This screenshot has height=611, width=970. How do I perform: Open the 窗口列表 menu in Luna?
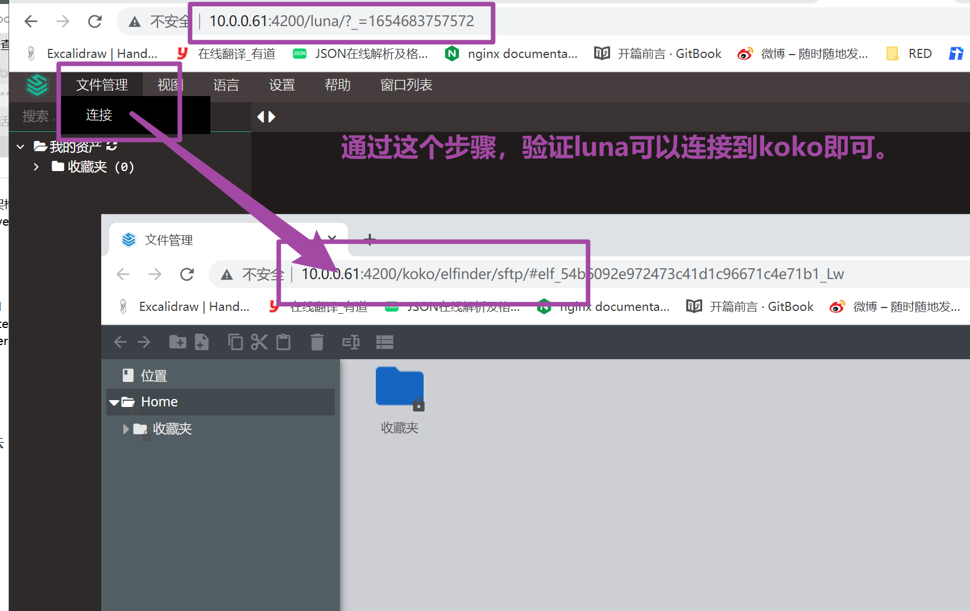tap(406, 85)
